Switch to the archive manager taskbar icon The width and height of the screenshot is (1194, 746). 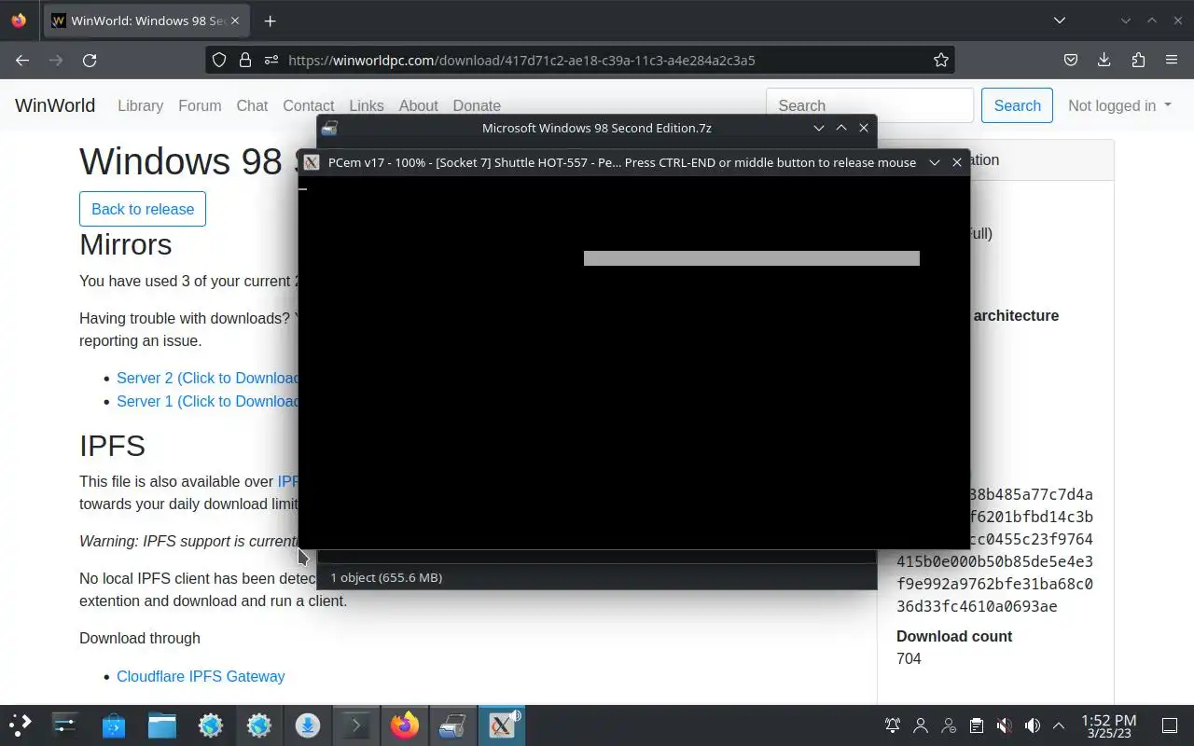(x=453, y=725)
